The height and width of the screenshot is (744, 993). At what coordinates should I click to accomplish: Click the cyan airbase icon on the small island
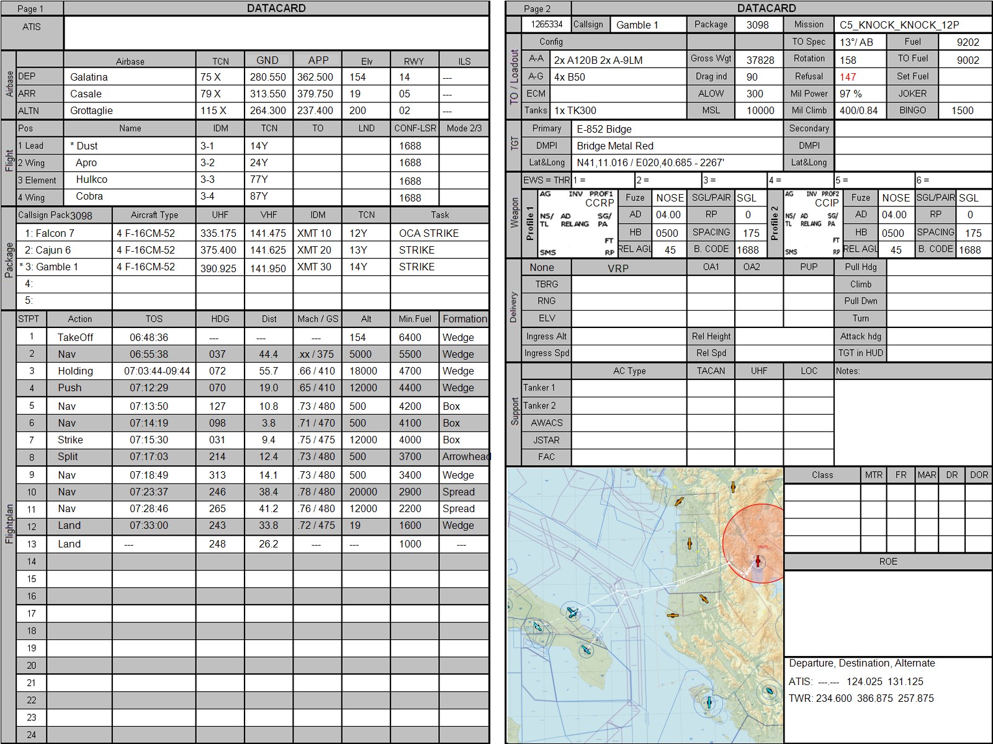tap(709, 703)
